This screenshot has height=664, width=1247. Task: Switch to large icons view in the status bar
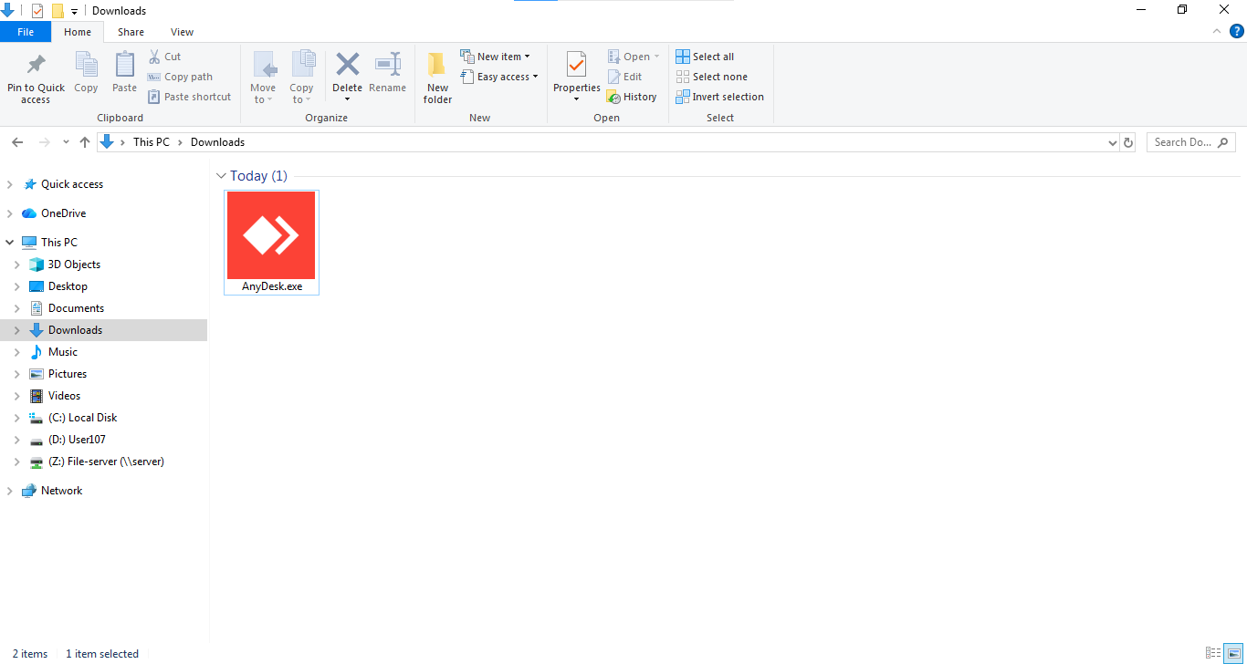[x=1233, y=653]
